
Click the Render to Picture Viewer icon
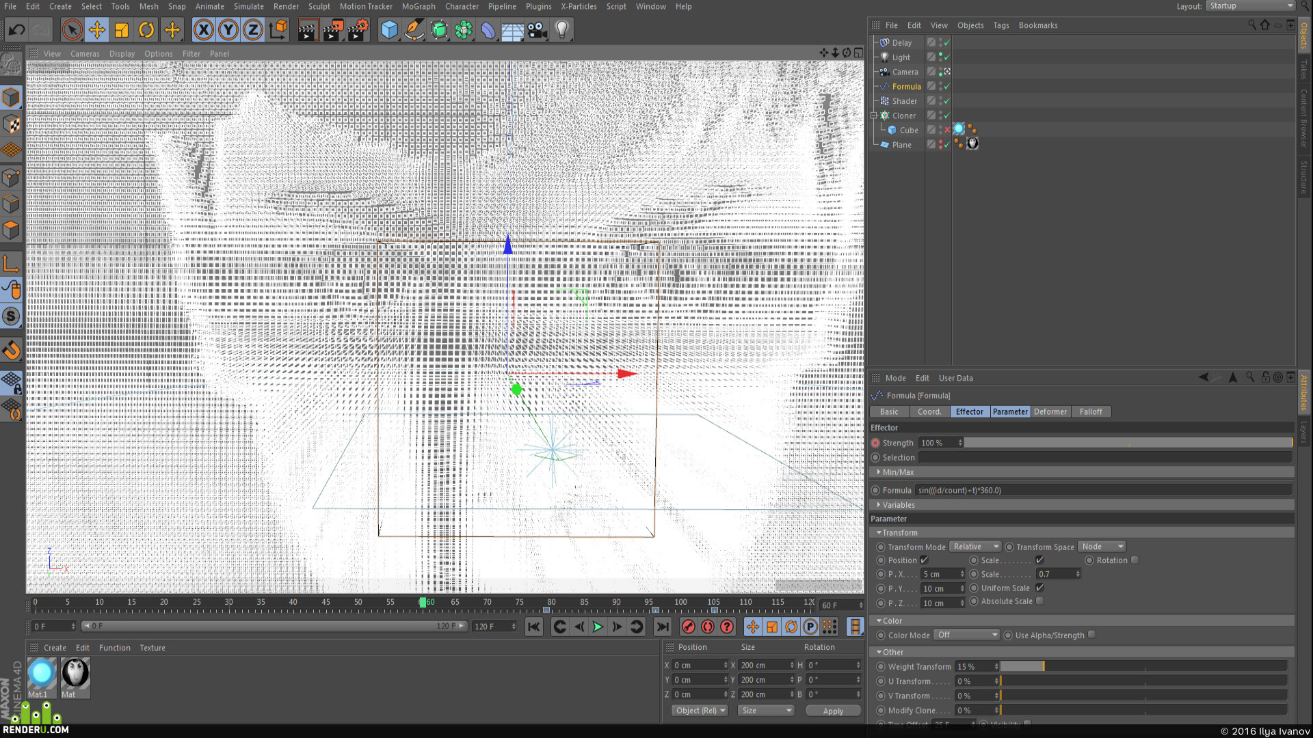click(333, 30)
